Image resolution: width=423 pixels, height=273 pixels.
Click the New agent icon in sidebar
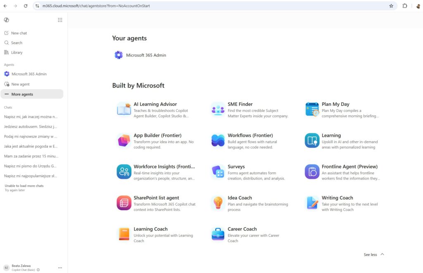tap(7, 84)
